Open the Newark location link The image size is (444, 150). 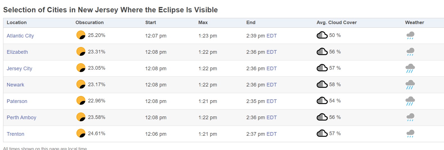pos(15,85)
